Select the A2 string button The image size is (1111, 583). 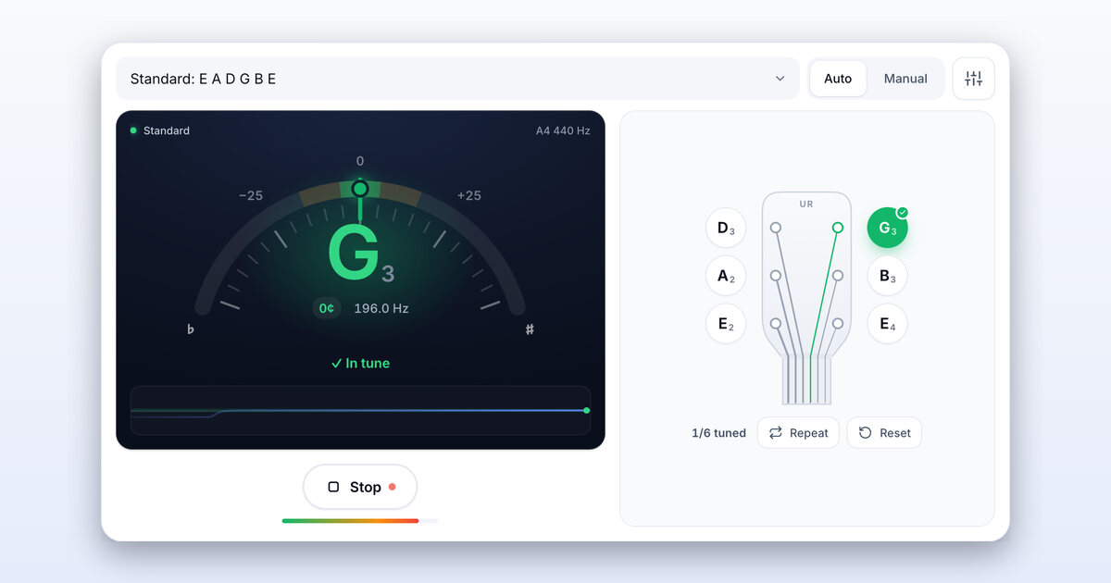pos(726,276)
